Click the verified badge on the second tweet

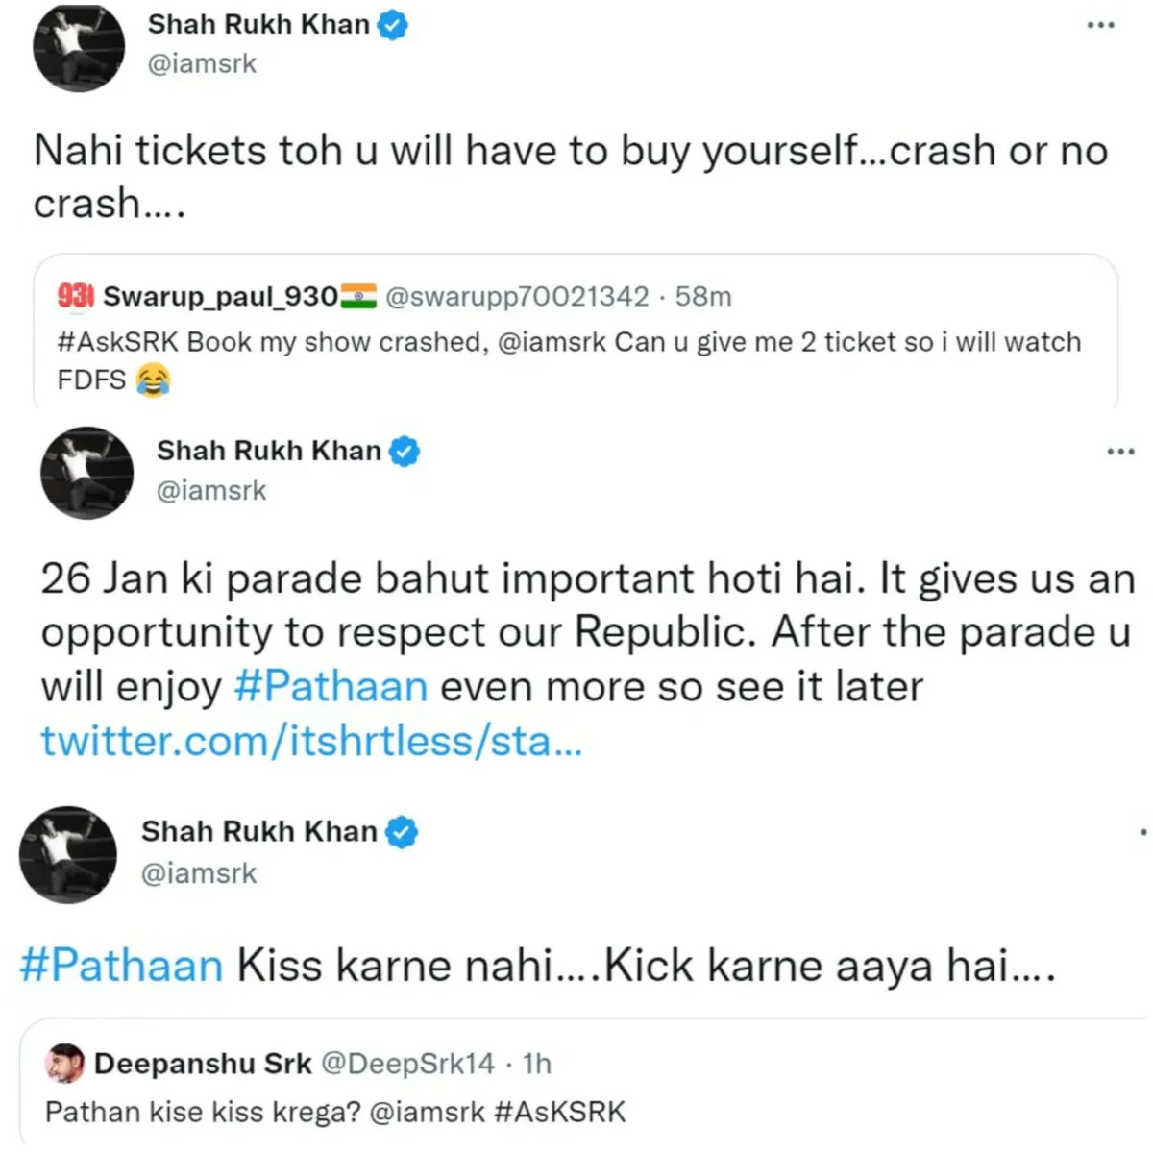coord(404,451)
